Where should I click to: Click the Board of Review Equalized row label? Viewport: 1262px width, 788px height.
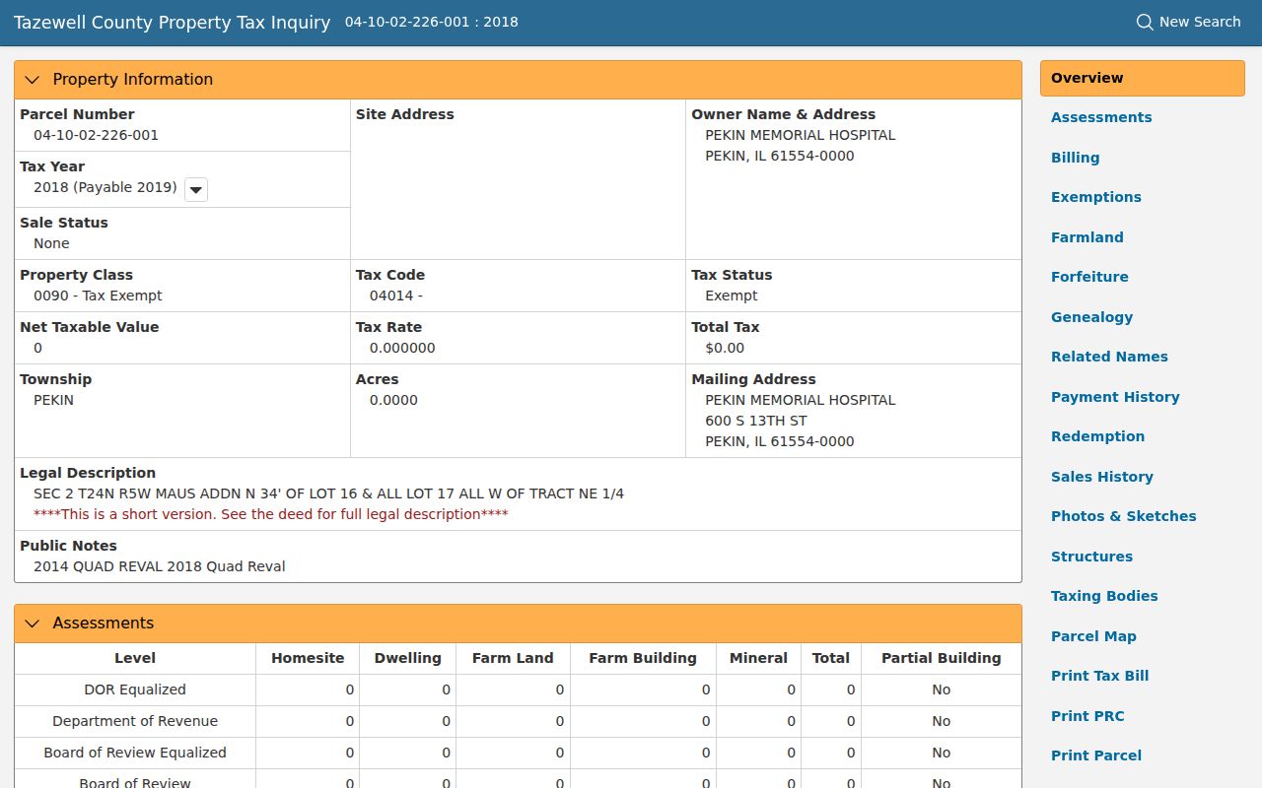click(x=135, y=753)
